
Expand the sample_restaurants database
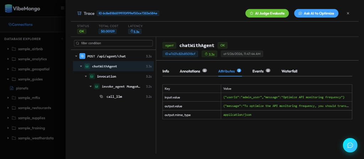click(8, 108)
